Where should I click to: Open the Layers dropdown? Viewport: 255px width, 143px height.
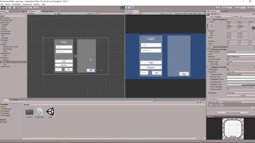[240, 8]
